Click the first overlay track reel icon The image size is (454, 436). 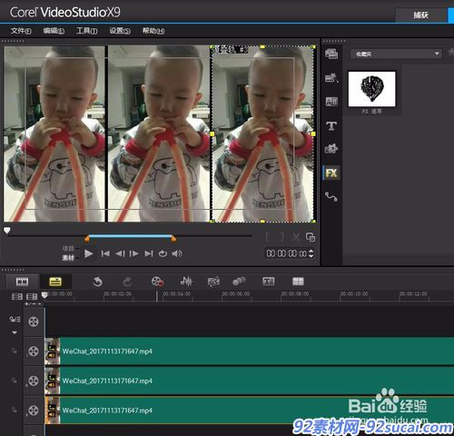34,352
